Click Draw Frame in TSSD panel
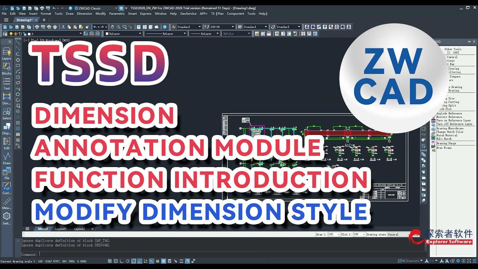478x269 pixels. pos(444,148)
